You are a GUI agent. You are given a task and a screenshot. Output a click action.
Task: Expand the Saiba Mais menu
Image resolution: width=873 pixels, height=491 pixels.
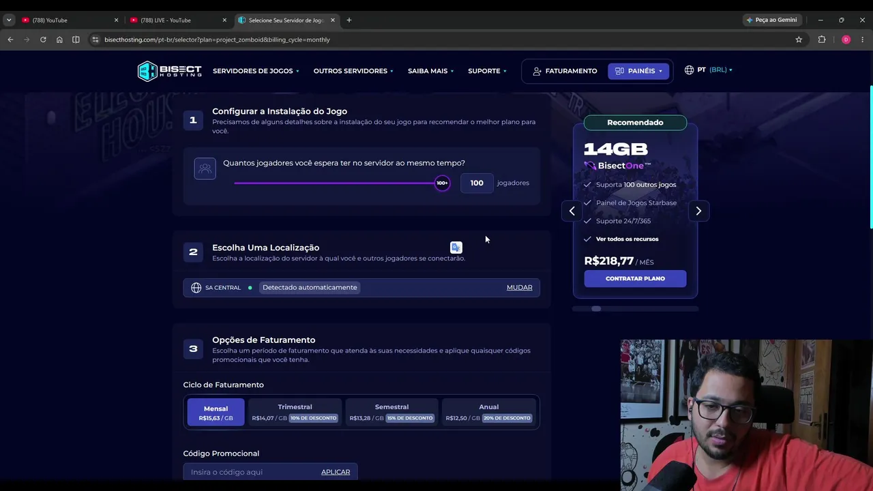click(x=430, y=71)
